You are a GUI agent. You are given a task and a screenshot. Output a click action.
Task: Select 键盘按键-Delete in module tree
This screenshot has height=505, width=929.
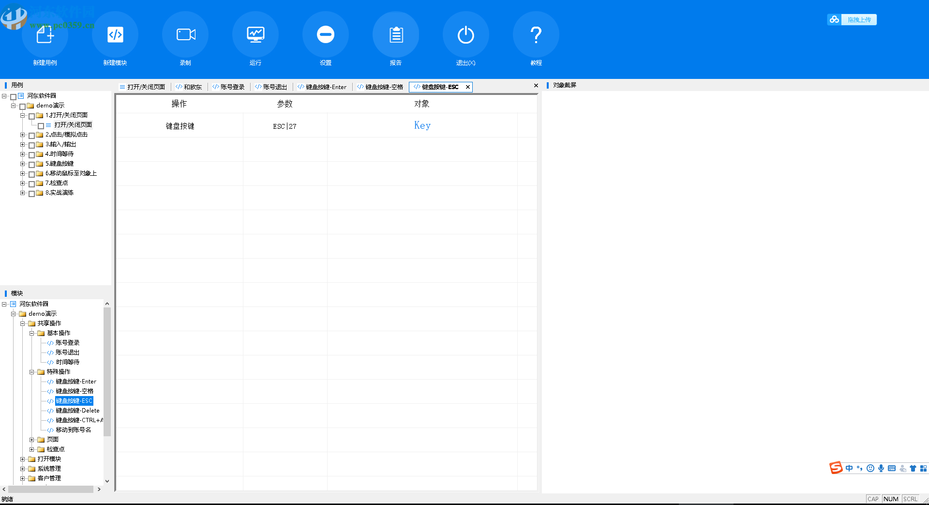77,411
